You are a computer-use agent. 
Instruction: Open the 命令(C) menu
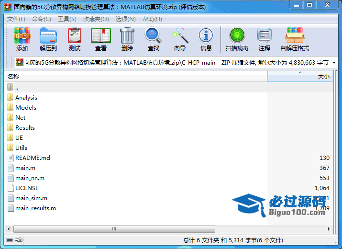(x=42, y=19)
